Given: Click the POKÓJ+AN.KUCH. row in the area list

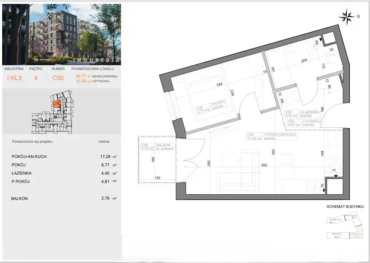Looking at the screenshot, I should (x=64, y=156).
